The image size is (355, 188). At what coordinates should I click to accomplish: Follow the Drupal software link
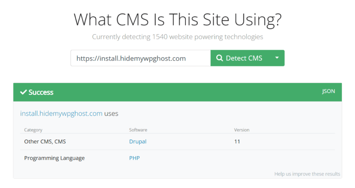[x=138, y=142]
